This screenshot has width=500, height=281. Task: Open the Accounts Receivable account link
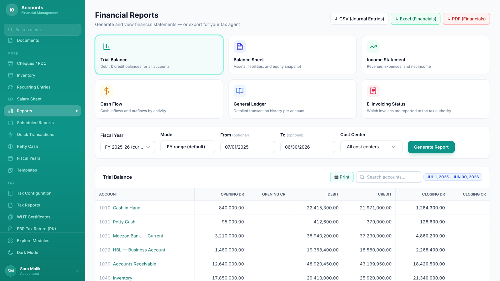(134, 264)
